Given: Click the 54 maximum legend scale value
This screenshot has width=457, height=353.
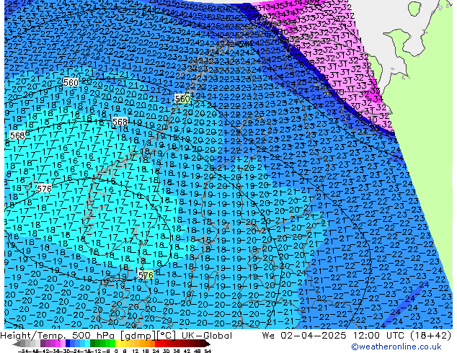Looking at the screenshot, I should click(207, 351).
